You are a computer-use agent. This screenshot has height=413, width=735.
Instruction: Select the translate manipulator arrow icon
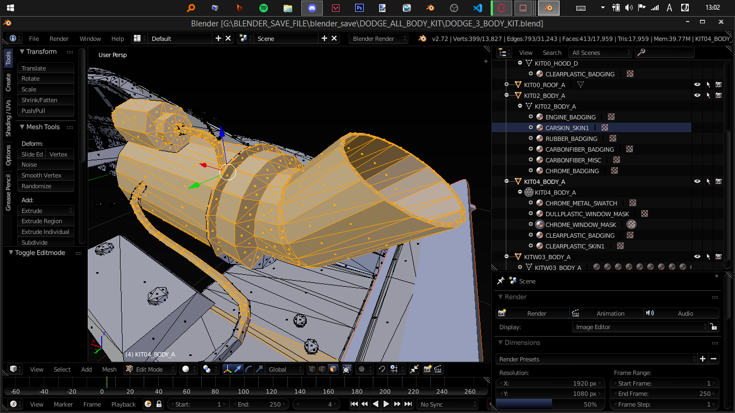238,369
